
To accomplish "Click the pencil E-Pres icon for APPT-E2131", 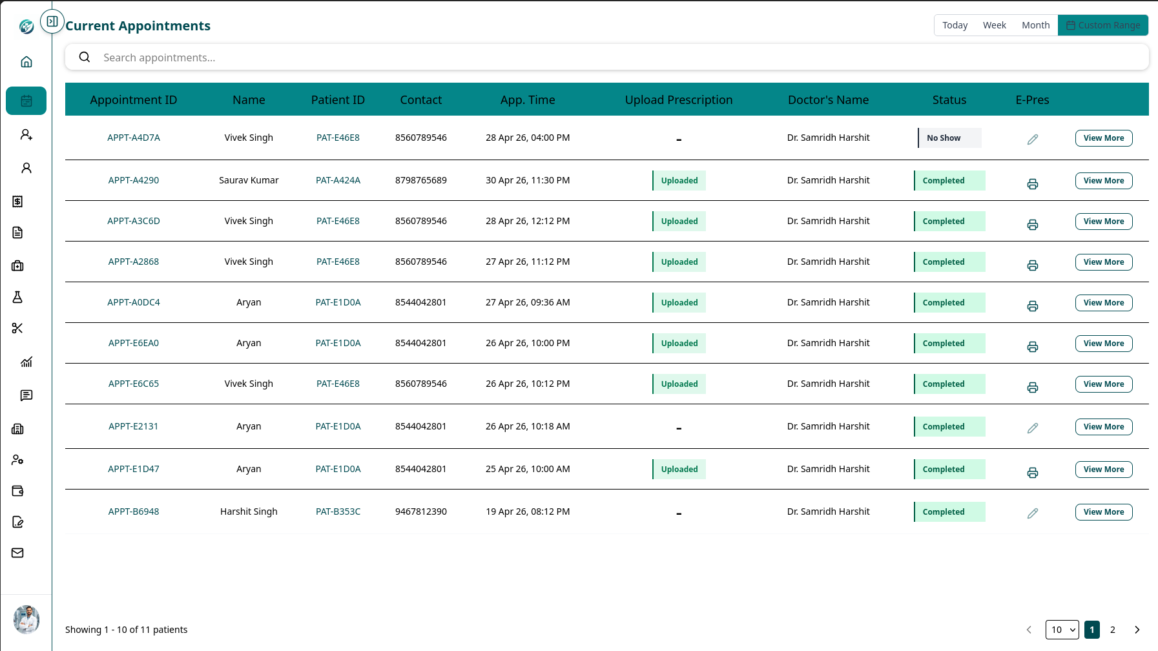I will (x=1033, y=428).
